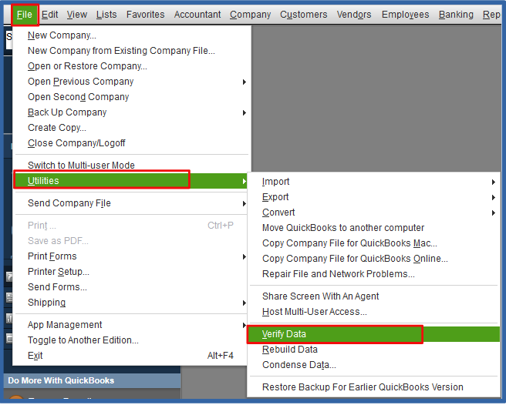Select Open Second Company

[x=130, y=97]
